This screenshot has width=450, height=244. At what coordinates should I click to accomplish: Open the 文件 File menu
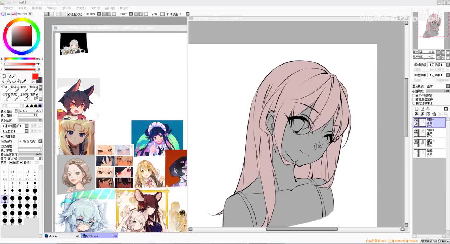[x=7, y=8]
